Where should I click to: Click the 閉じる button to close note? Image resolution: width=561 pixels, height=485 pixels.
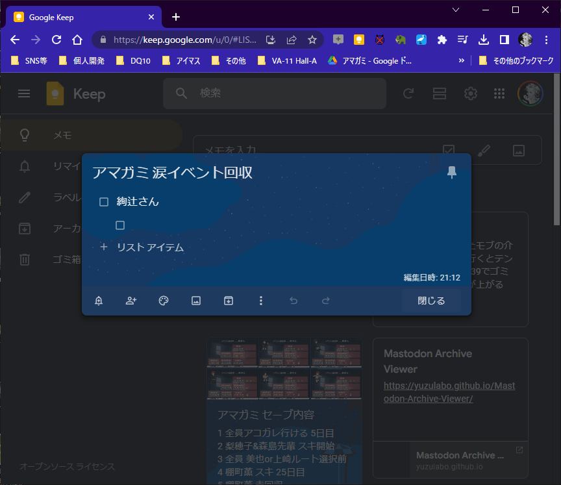pyautogui.click(x=431, y=301)
